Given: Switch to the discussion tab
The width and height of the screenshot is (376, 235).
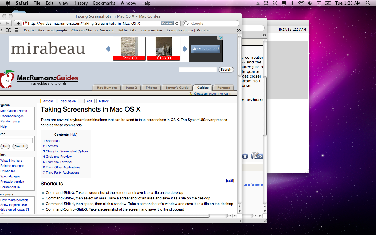Looking at the screenshot, I should pyautogui.click(x=68, y=101).
